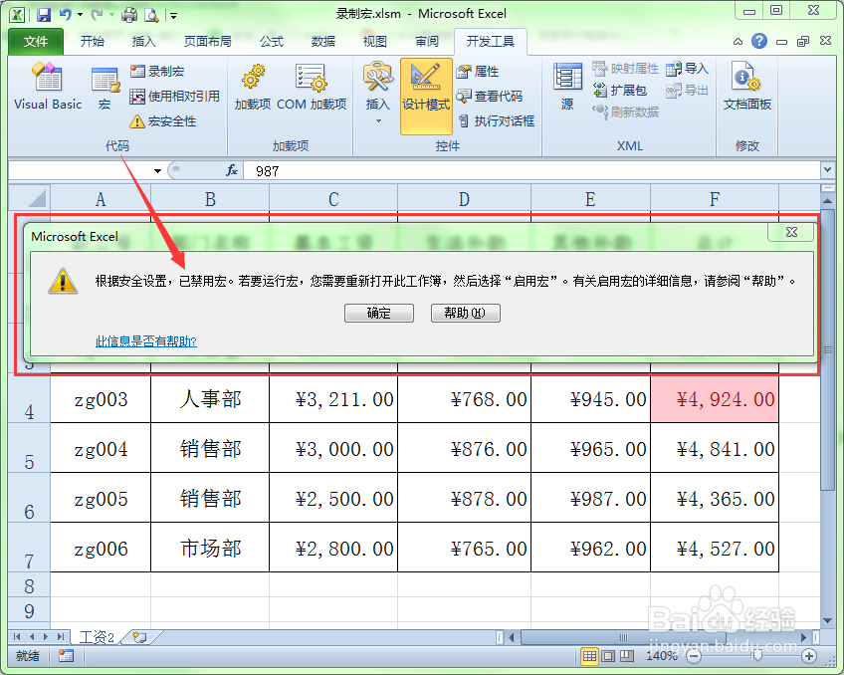Open Macro Security (宏安全性) settings
The height and width of the screenshot is (675, 844).
coord(163,121)
